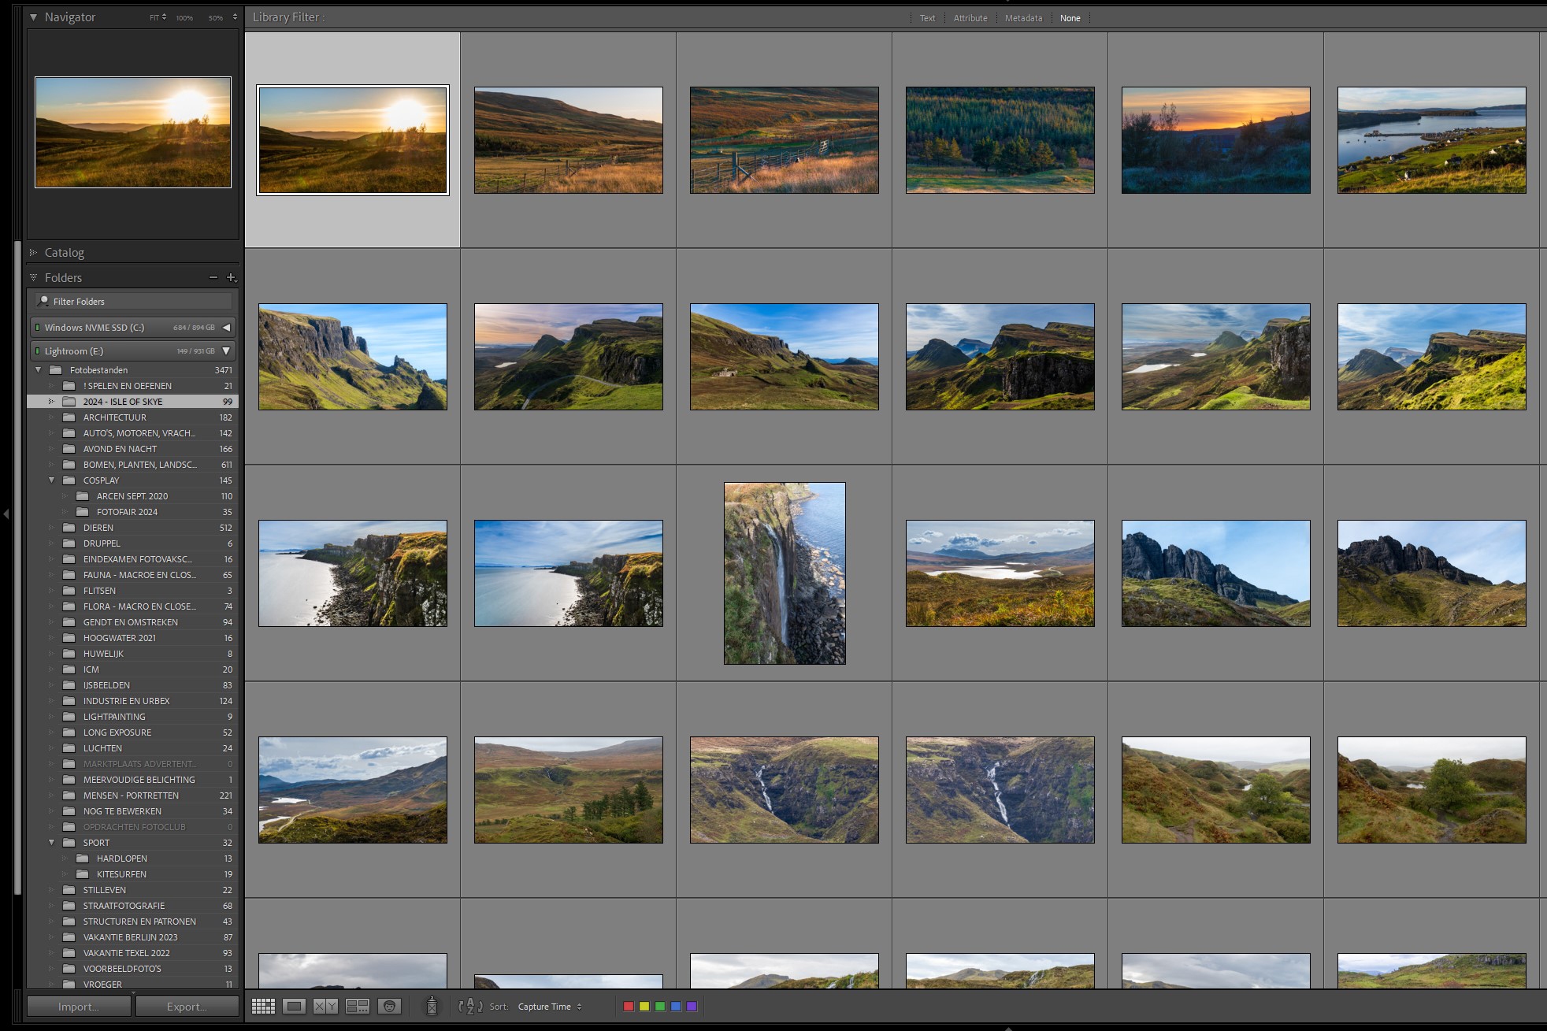Viewport: 1547px width, 1031px height.
Task: Click the Import button
Action: pyautogui.click(x=79, y=1007)
